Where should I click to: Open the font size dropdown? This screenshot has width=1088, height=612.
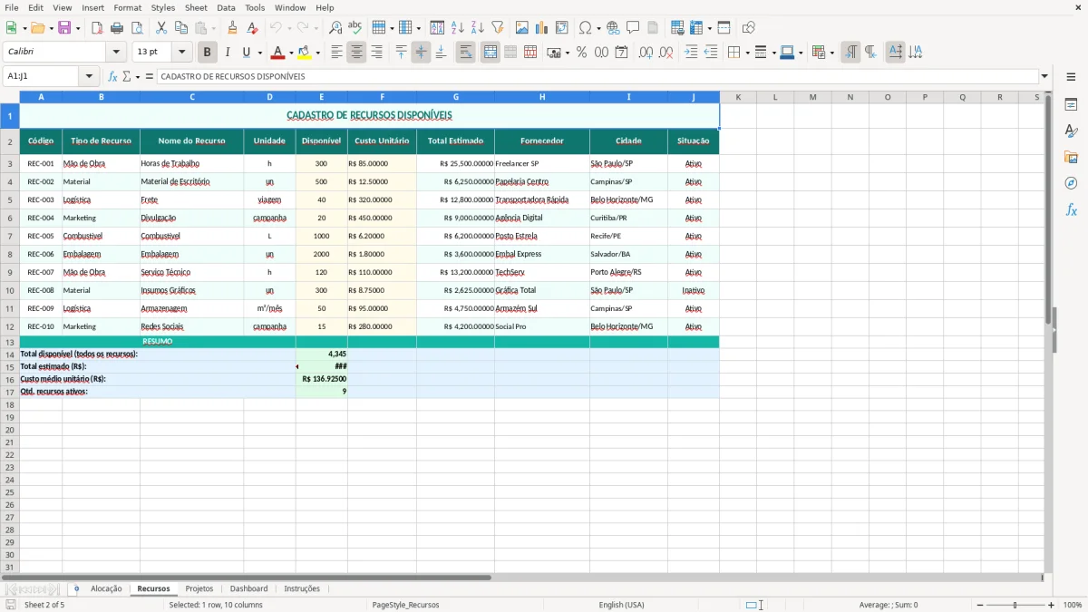(x=181, y=53)
